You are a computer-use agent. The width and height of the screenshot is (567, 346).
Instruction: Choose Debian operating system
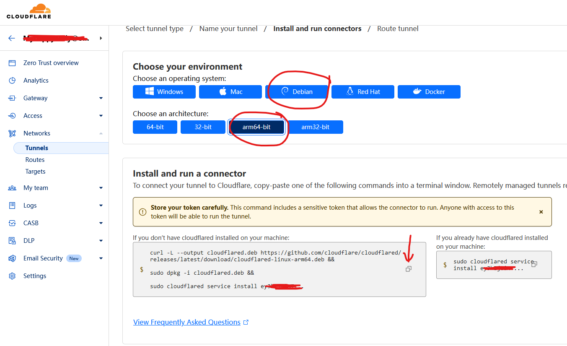[x=297, y=92]
